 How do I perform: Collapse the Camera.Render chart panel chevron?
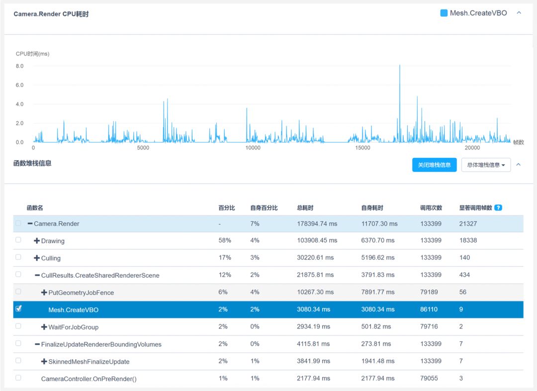pyautogui.click(x=519, y=12)
